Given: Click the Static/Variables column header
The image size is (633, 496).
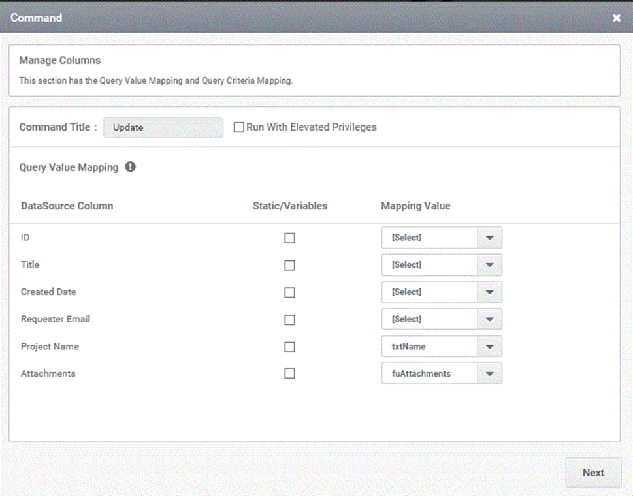Looking at the screenshot, I should coord(290,206).
